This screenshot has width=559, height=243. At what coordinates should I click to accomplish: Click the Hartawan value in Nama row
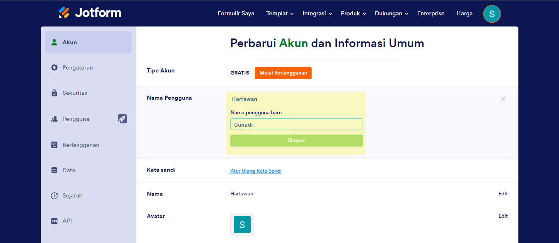tap(242, 194)
